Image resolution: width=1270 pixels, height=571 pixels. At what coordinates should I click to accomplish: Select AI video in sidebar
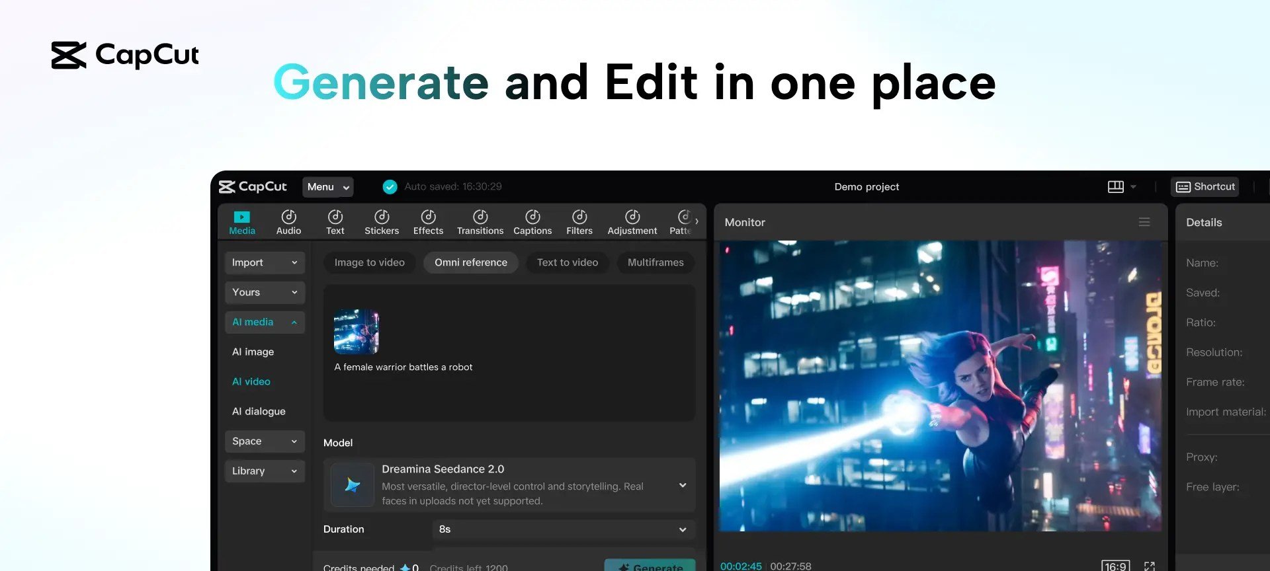(251, 381)
